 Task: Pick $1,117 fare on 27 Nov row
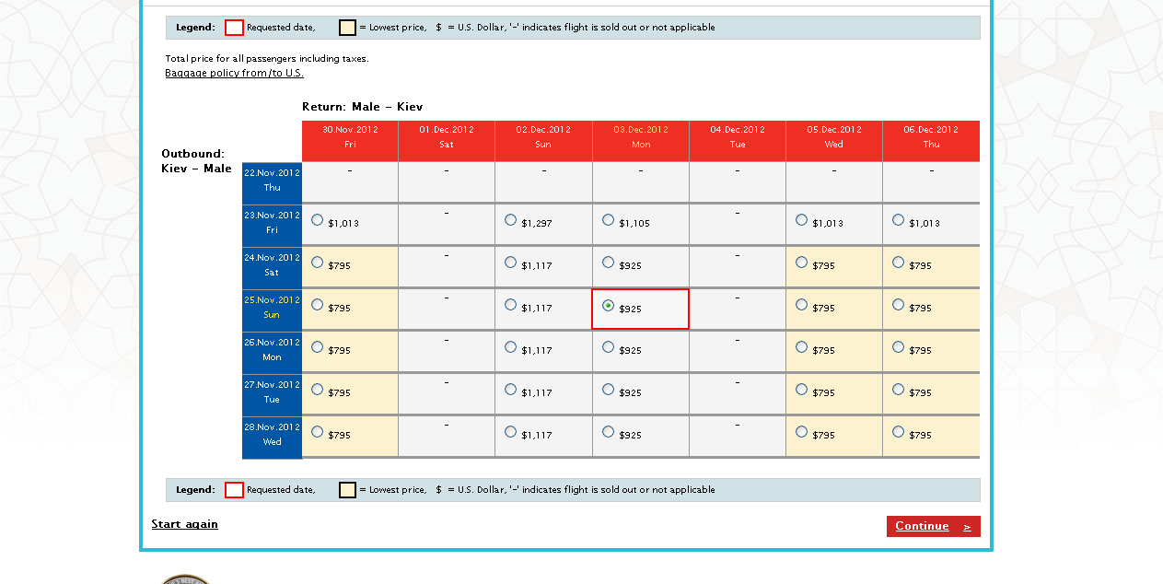(x=511, y=390)
